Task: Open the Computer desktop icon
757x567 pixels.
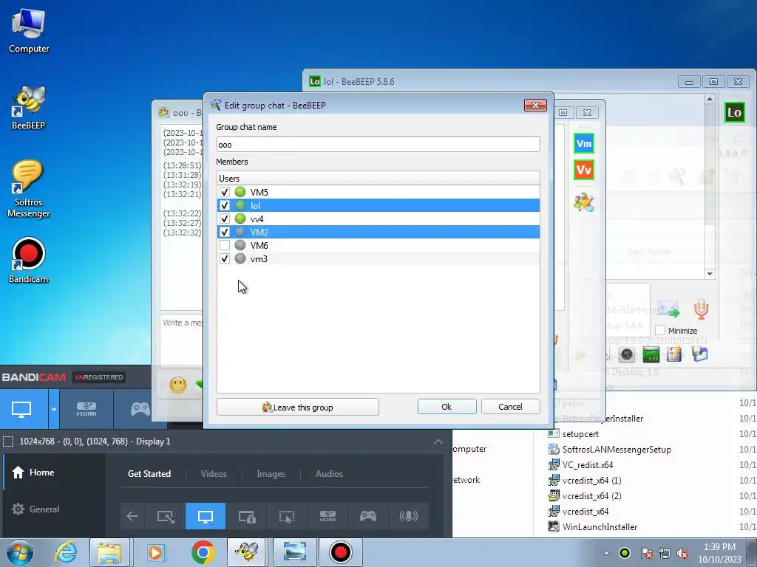Action: pos(29,31)
